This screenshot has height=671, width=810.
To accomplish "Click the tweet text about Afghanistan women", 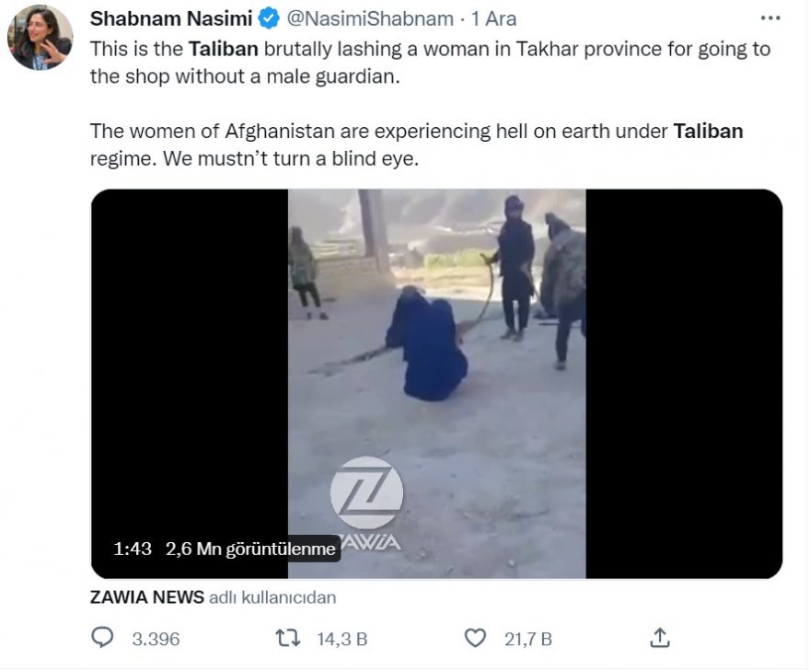I will click(416, 145).
